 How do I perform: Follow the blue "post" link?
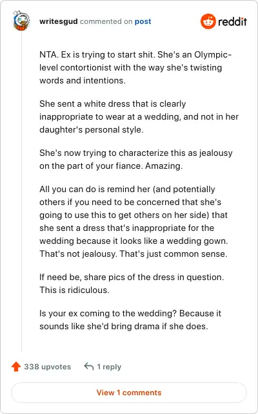point(143,21)
